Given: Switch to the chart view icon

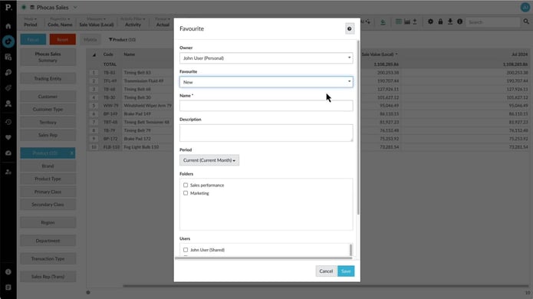Looking at the screenshot, I should point(407,21).
